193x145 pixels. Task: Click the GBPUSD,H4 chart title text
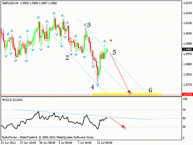pos(10,3)
